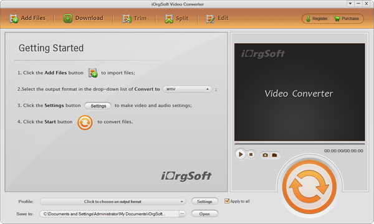Minimize the iOrgSoft window
Screen dimensions: 374x224
358,4
